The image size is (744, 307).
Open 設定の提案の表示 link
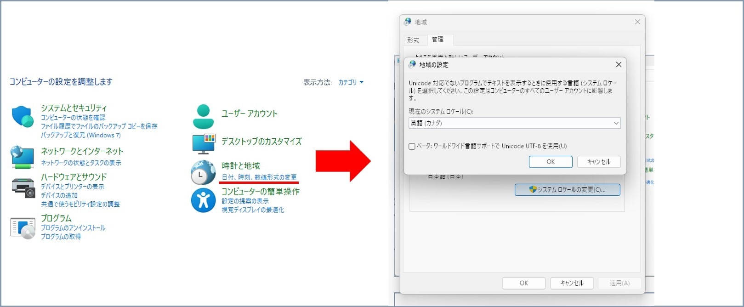(245, 201)
